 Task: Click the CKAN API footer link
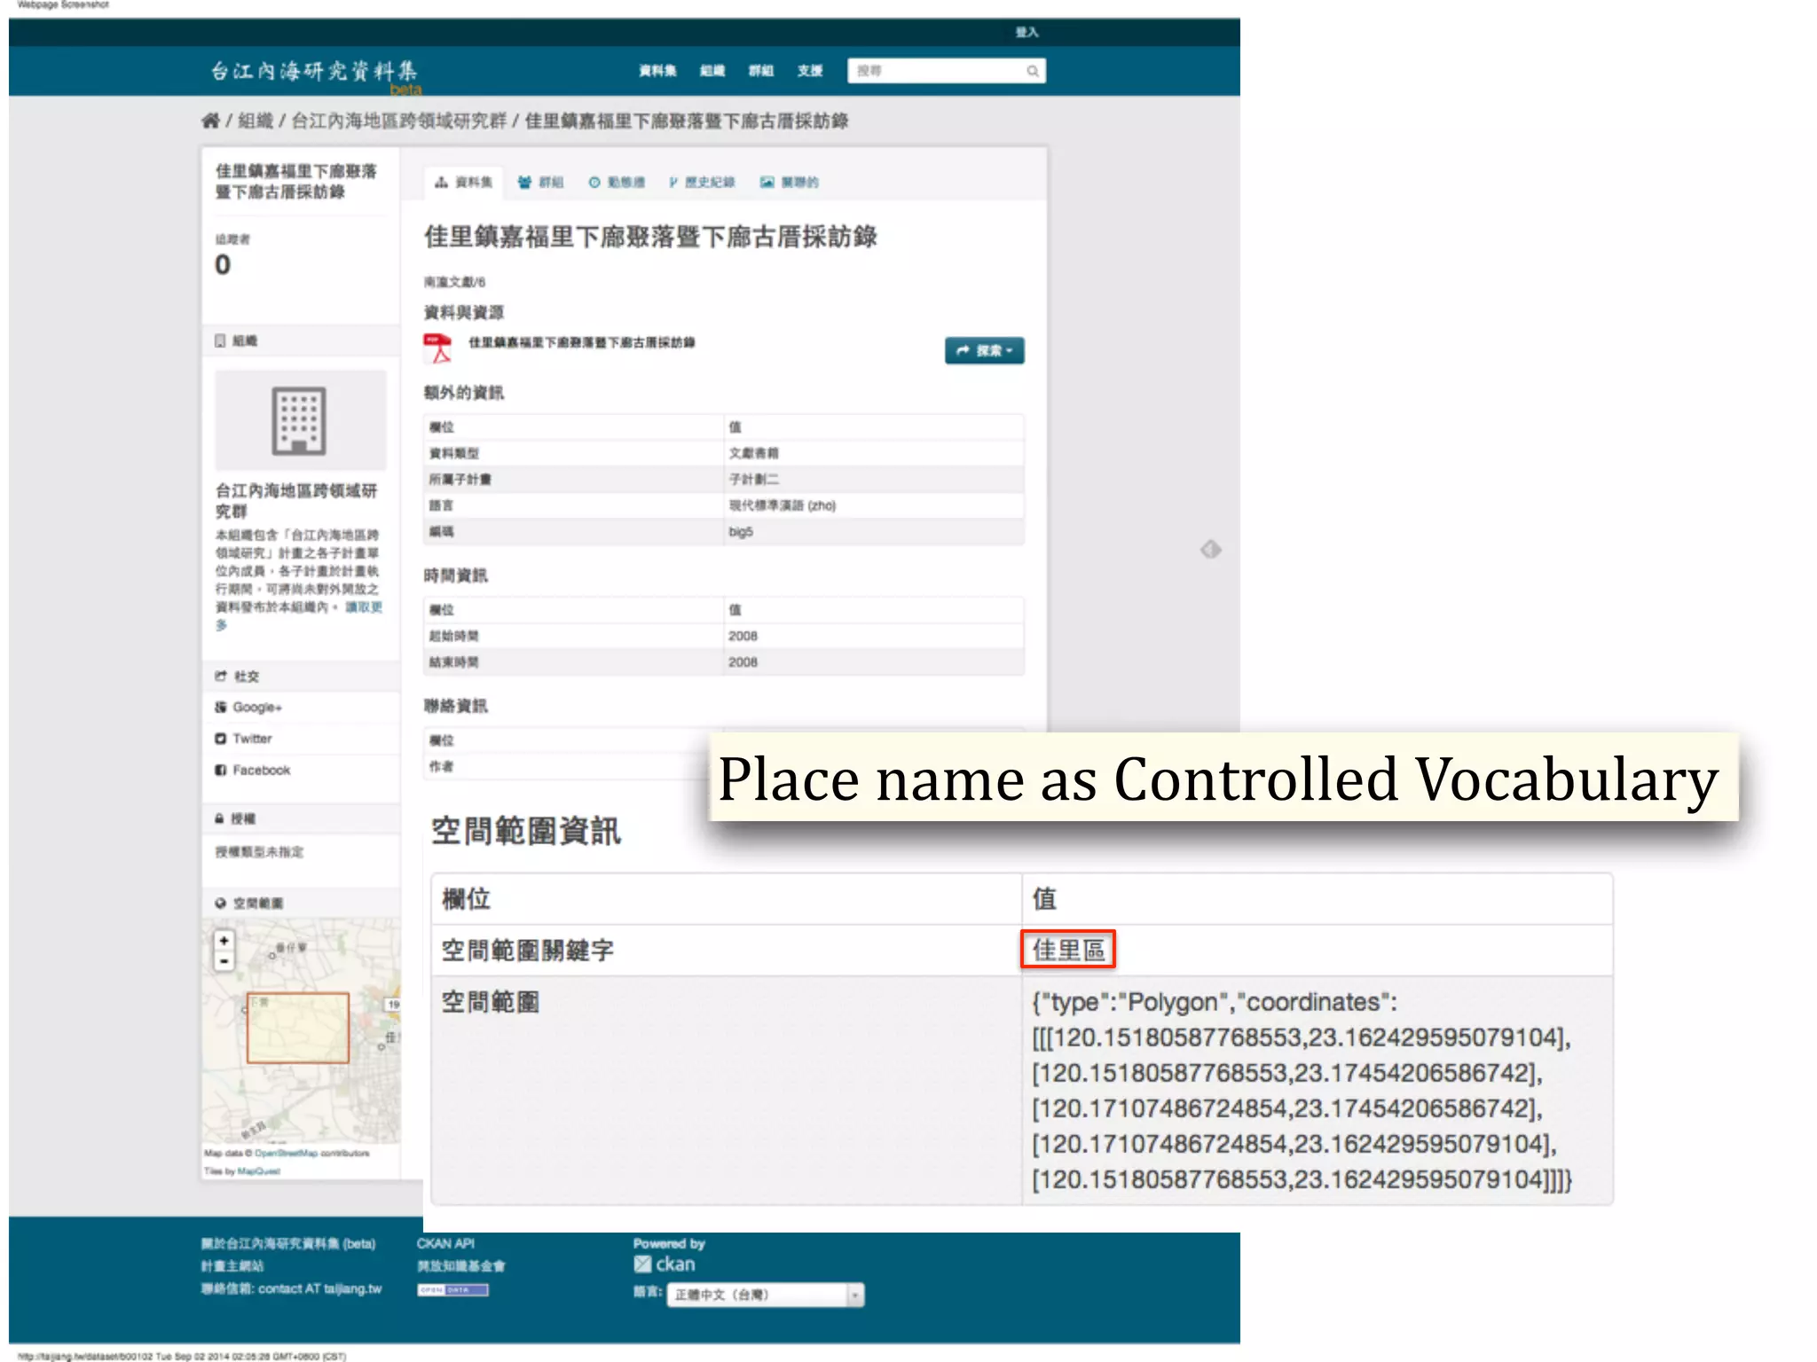click(x=445, y=1244)
